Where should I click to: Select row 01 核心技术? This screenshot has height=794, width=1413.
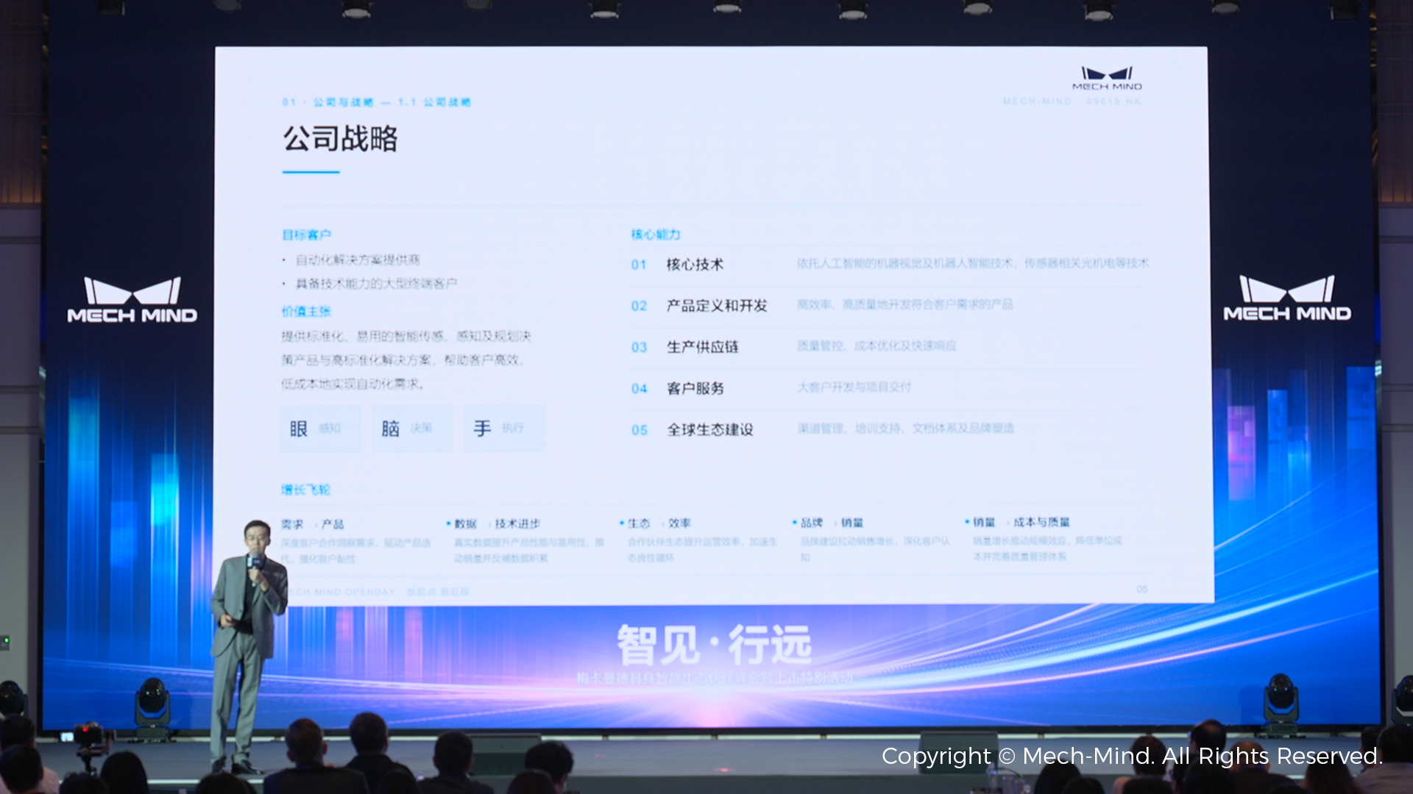pos(889,264)
